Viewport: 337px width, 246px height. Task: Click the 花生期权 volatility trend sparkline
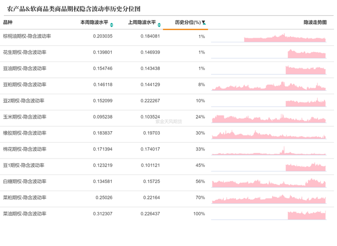307,54
